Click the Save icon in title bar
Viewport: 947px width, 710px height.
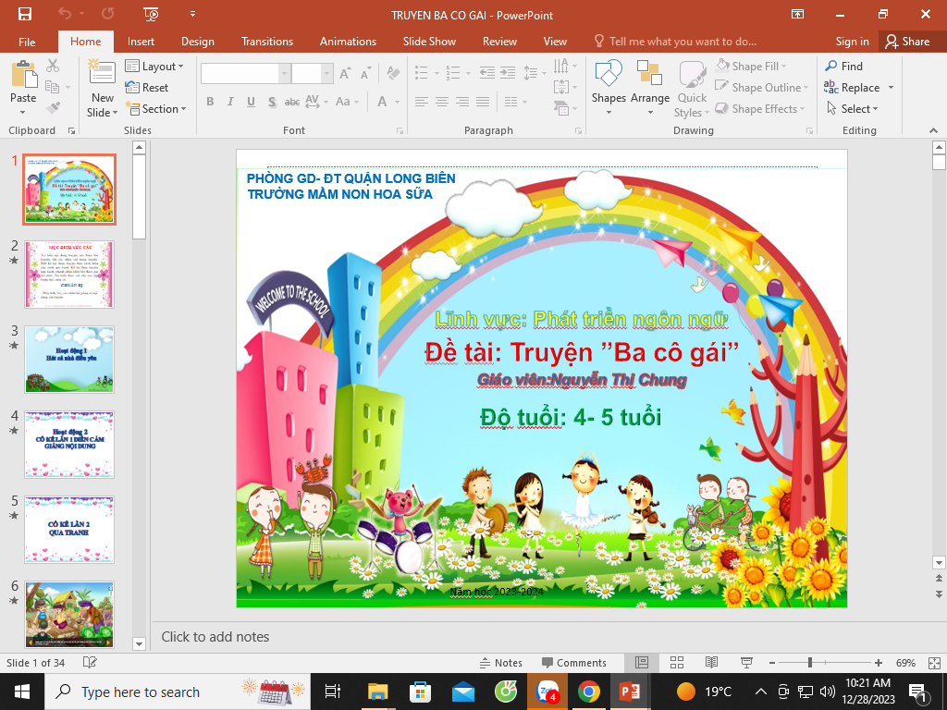25,14
